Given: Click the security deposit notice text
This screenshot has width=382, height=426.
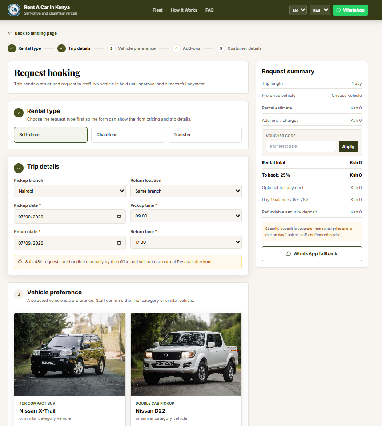Looking at the screenshot, I should click(x=309, y=232).
